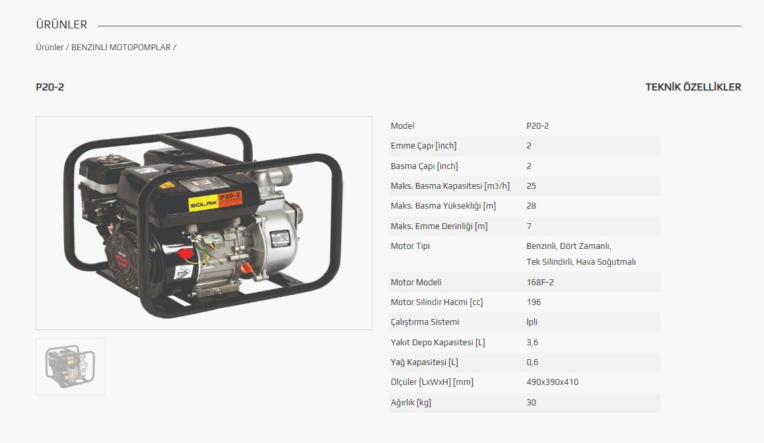Select the Ağırlık [kg] row label

[x=411, y=403]
